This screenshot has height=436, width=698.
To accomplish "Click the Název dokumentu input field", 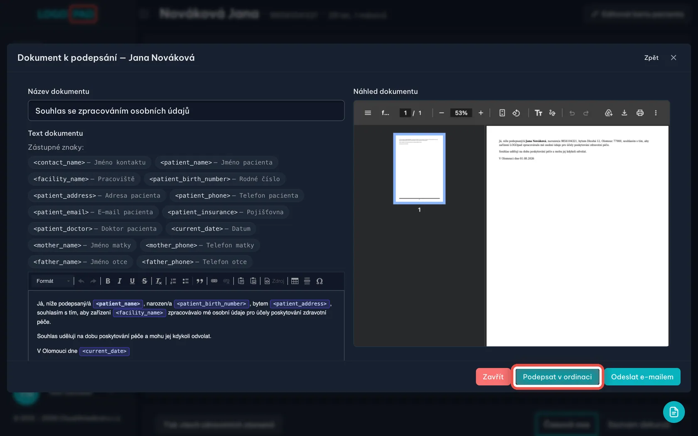I will pos(186,111).
